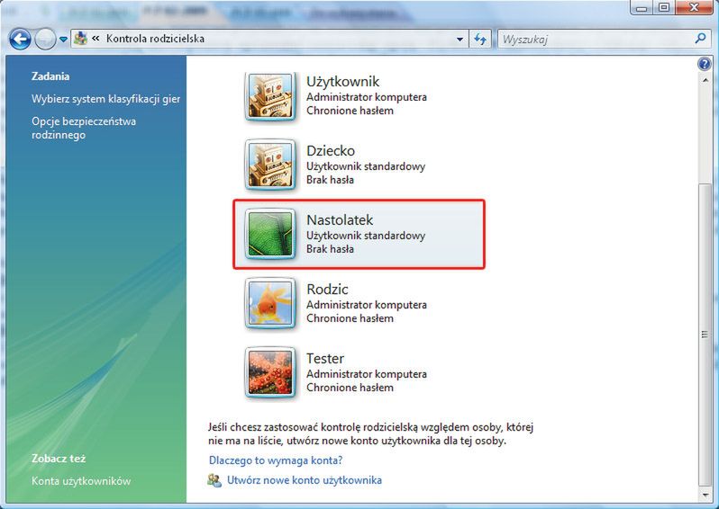The height and width of the screenshot is (509, 719).
Task: Click the magnifier search icon
Action: tap(700, 39)
